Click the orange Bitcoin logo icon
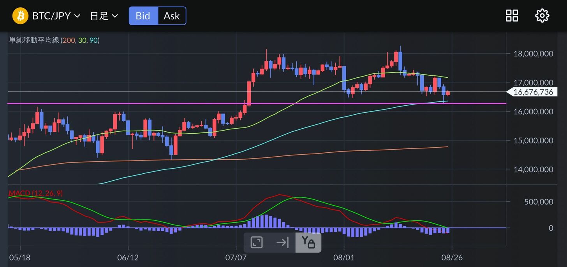 [x=20, y=16]
